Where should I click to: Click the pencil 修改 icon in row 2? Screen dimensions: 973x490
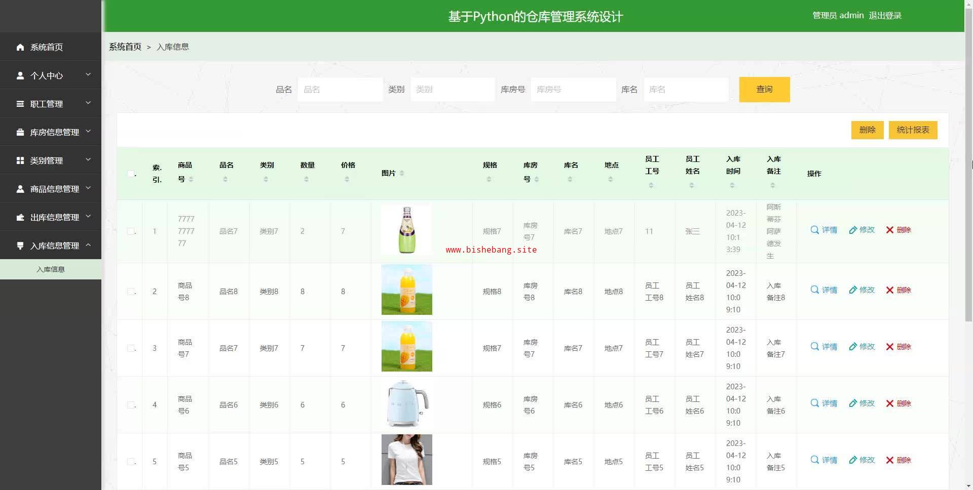(x=853, y=290)
